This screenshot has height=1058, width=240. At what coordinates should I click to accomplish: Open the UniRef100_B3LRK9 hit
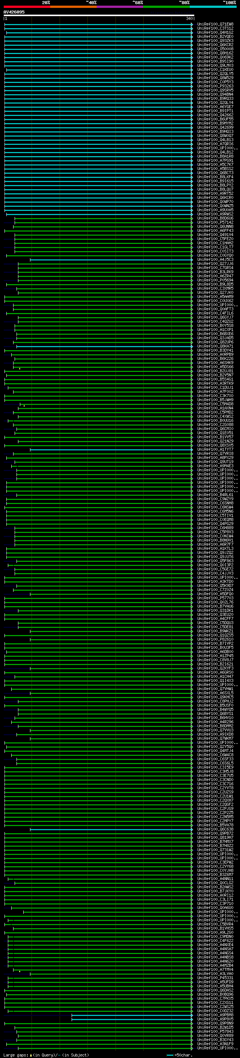tap(215, 272)
